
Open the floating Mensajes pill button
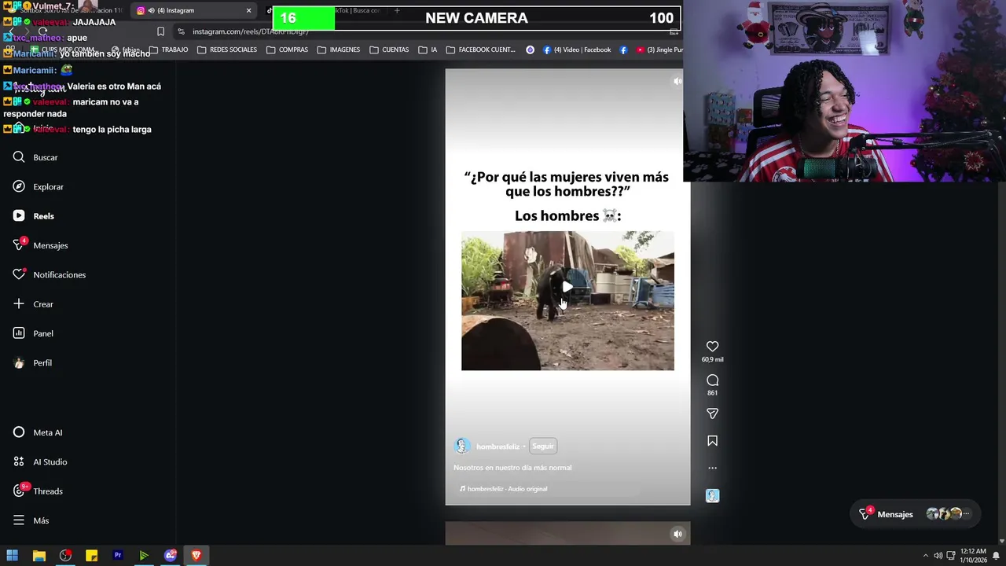pyautogui.click(x=916, y=514)
